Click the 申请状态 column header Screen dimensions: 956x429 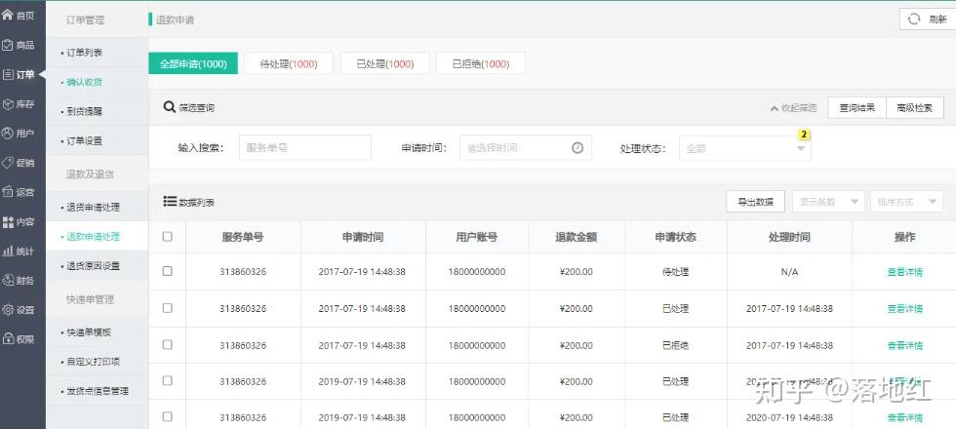[x=675, y=237]
